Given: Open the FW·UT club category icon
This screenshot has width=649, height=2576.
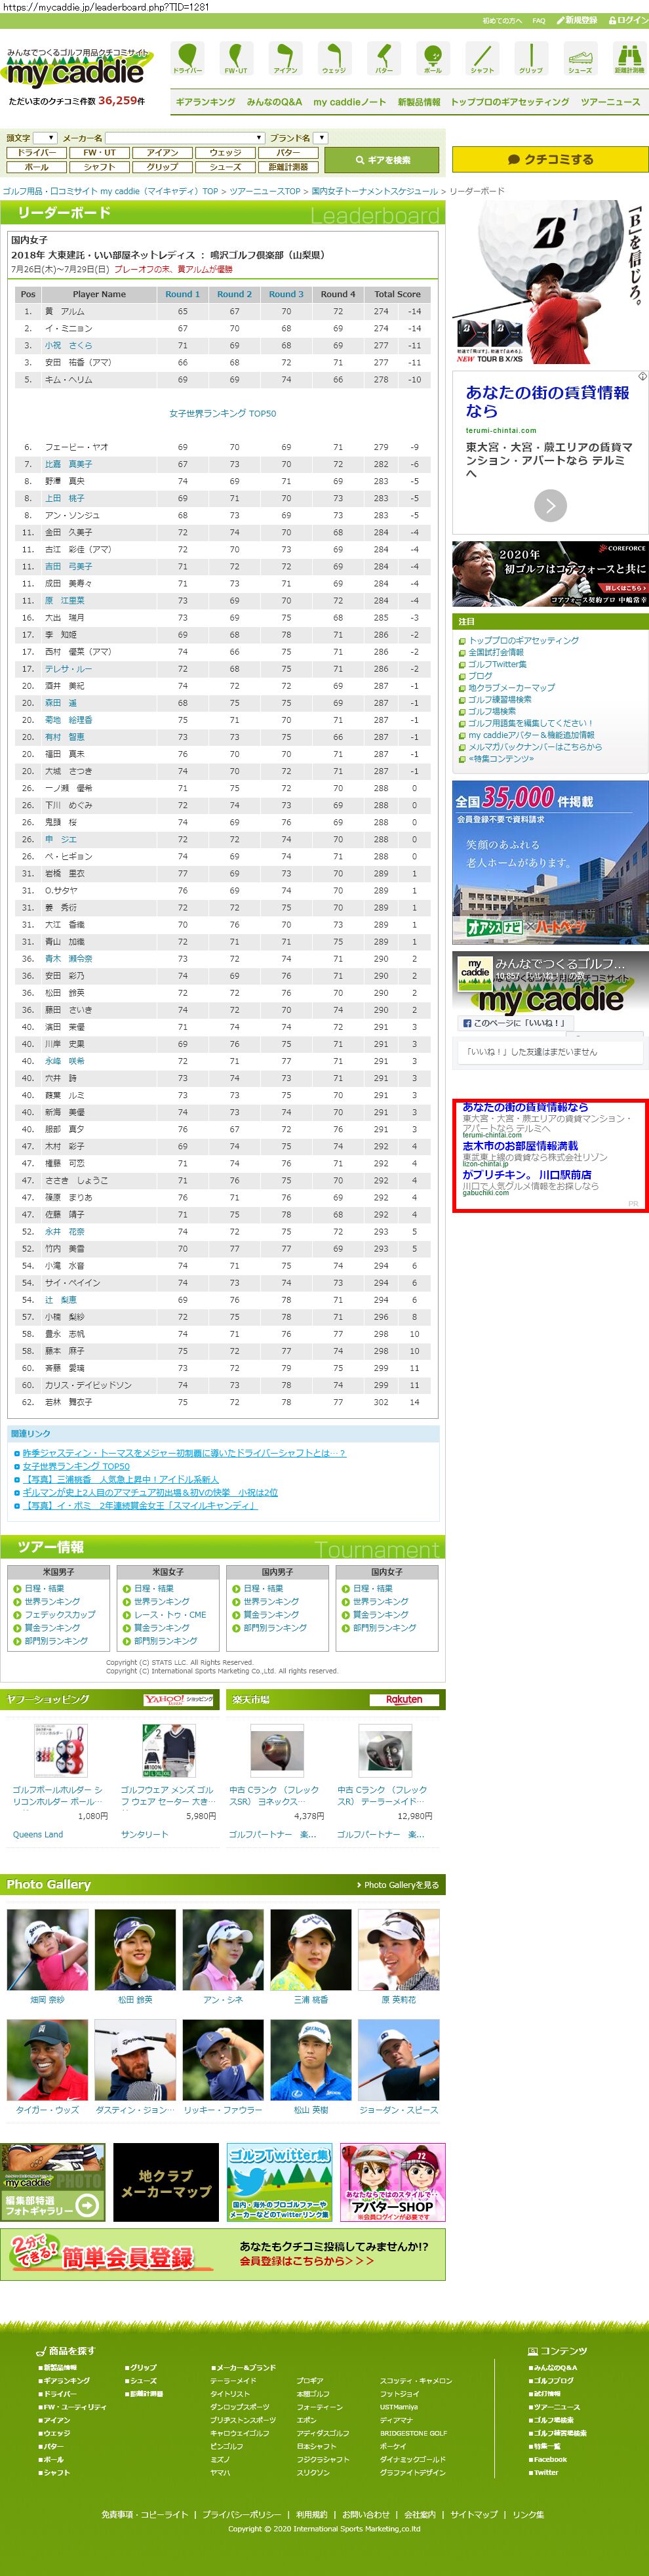Looking at the screenshot, I should pyautogui.click(x=235, y=58).
